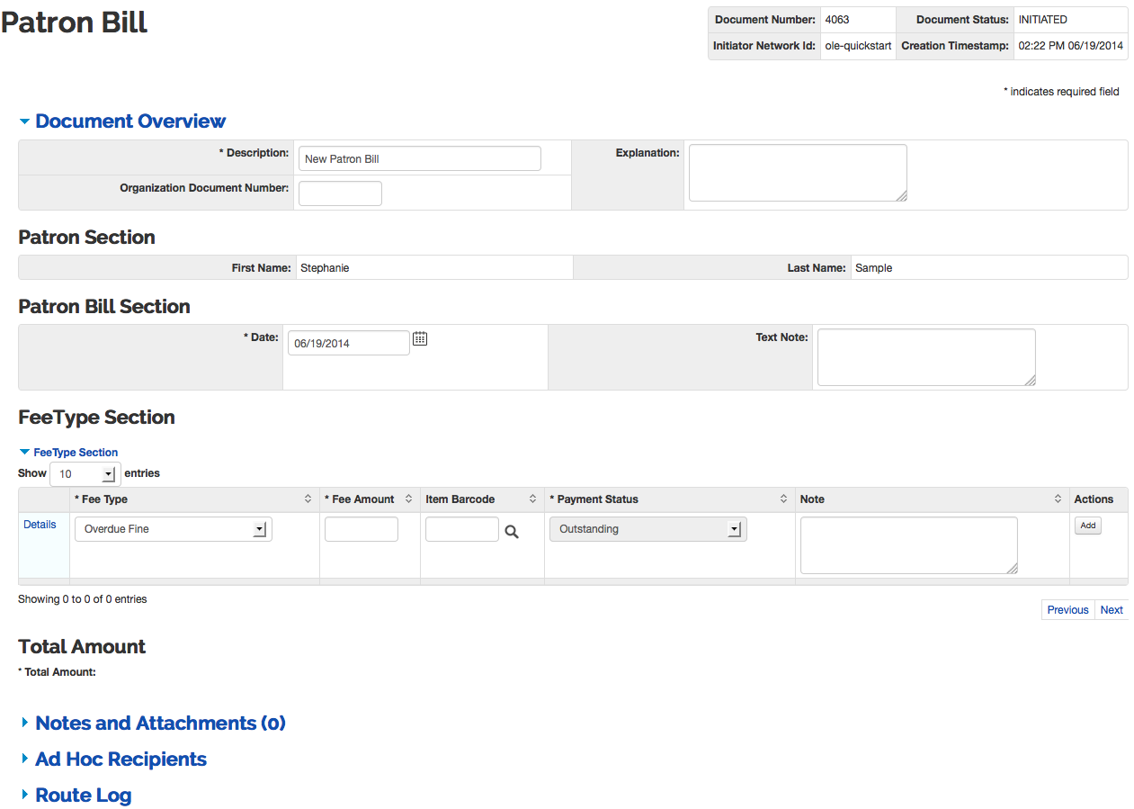
Task: Expand the Ad Hoc Recipients section
Action: click(x=121, y=760)
